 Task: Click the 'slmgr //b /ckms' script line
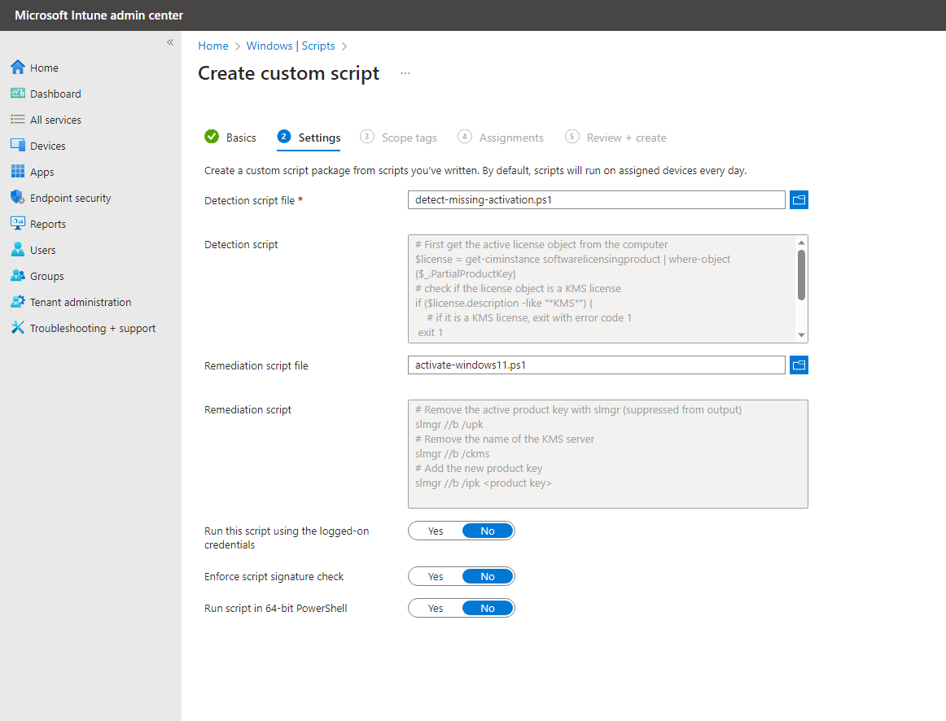click(x=453, y=454)
